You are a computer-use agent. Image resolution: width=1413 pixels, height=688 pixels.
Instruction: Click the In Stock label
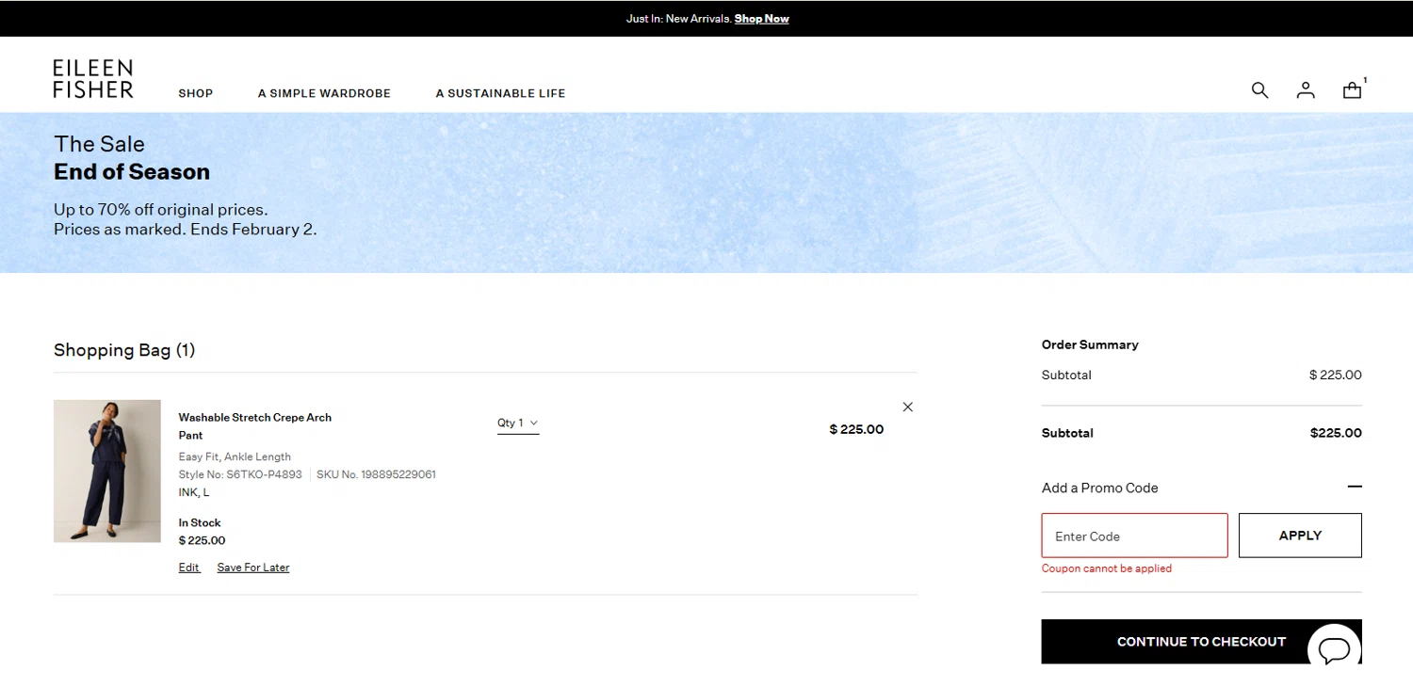click(x=200, y=522)
